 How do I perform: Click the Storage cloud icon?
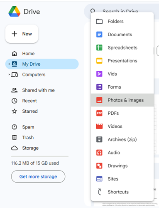coord(15,148)
